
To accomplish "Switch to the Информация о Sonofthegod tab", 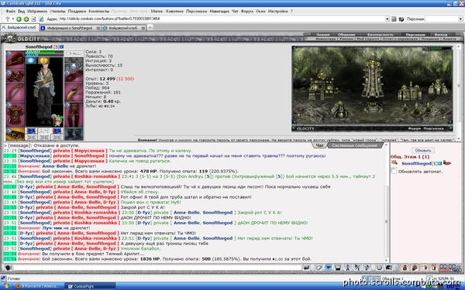I will pos(70,28).
